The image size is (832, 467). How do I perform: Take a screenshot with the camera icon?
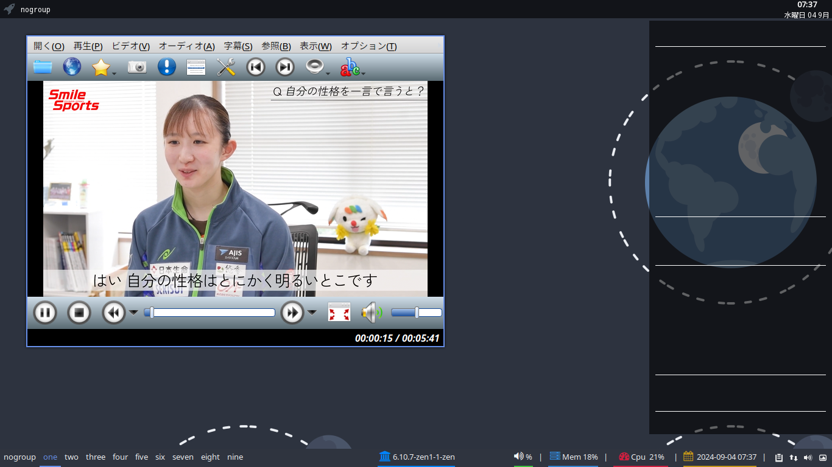point(137,67)
